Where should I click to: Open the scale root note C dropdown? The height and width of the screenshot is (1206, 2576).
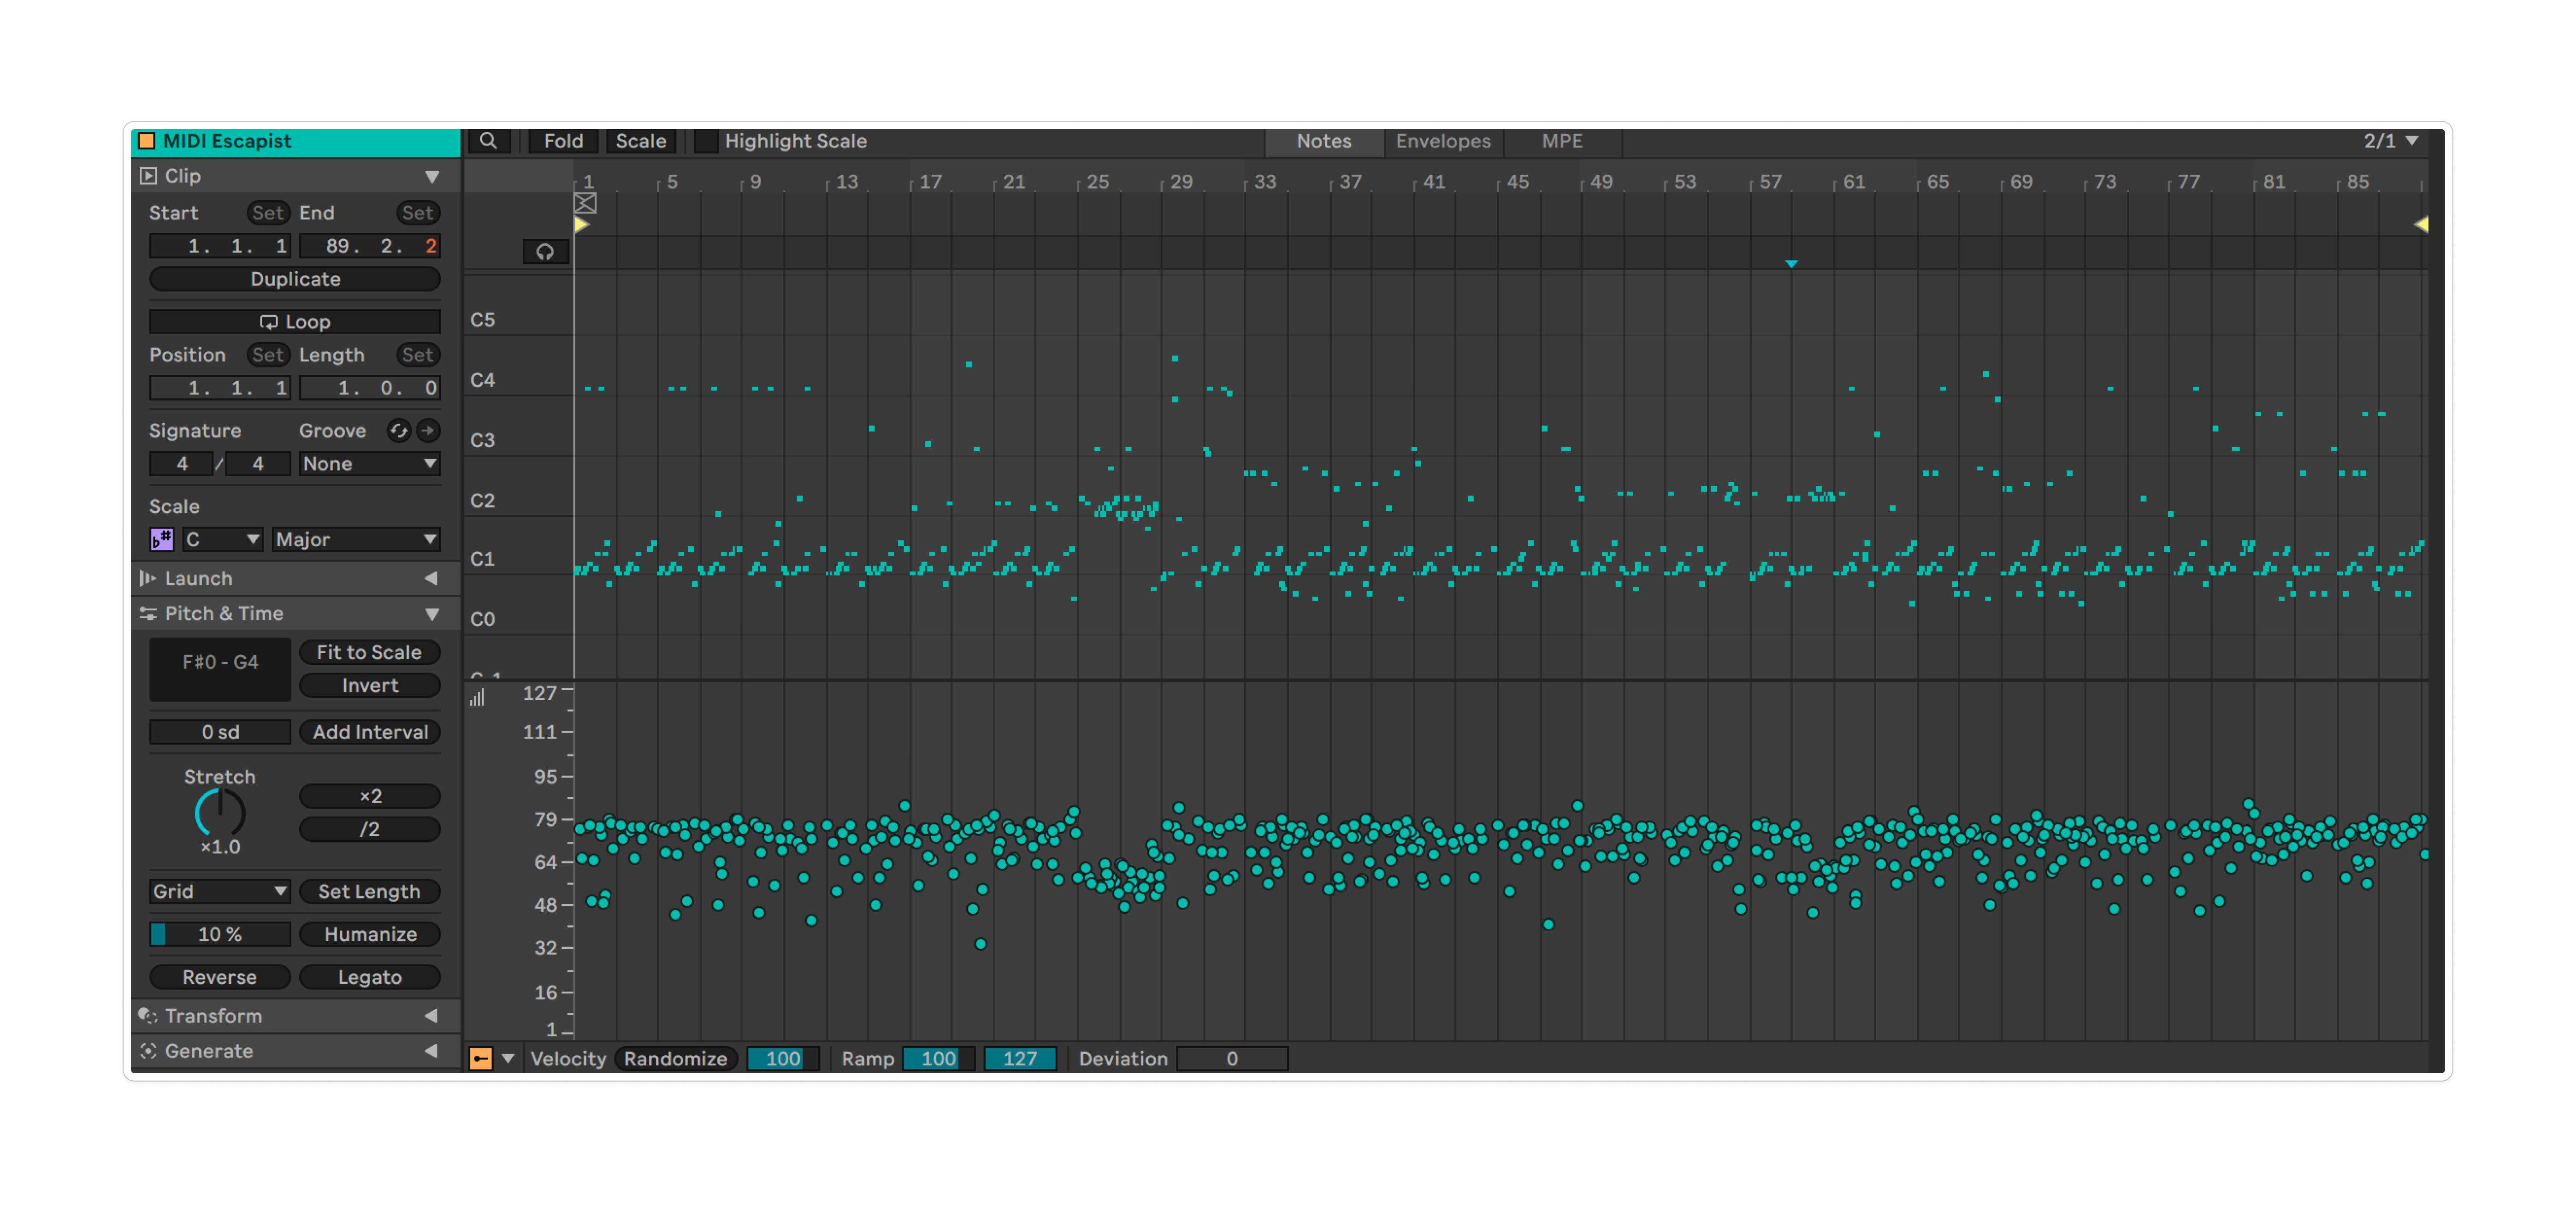click(x=222, y=540)
